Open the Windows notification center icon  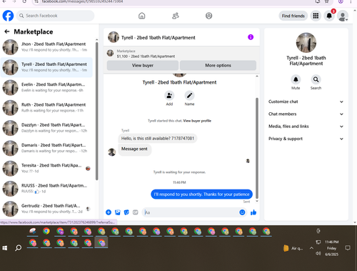(x=348, y=248)
